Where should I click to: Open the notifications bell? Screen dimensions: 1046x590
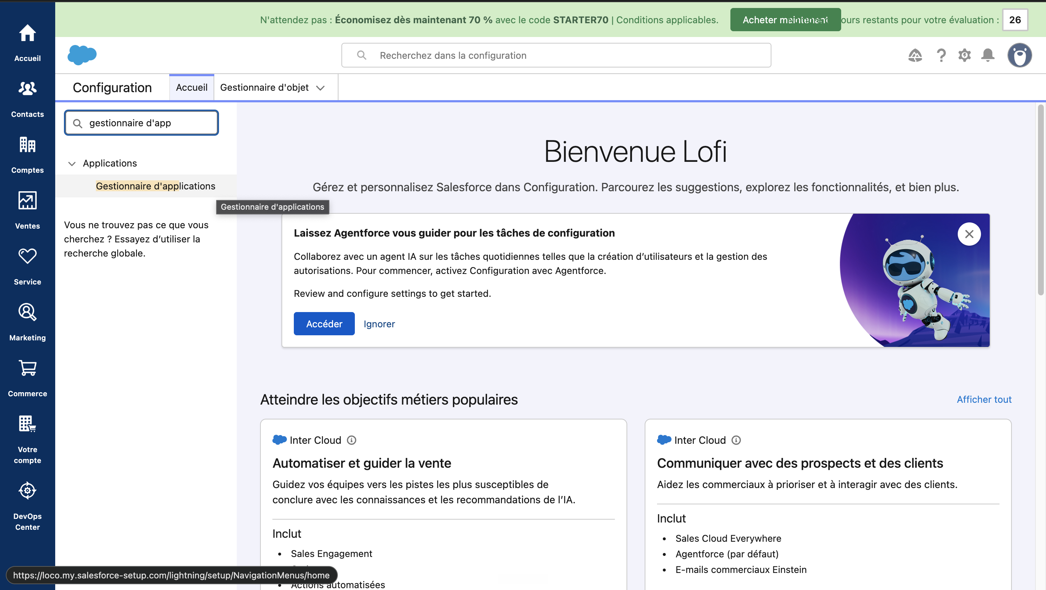click(988, 55)
